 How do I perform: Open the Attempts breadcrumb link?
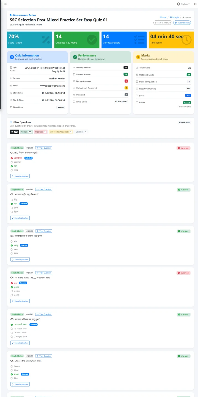pos(174,17)
